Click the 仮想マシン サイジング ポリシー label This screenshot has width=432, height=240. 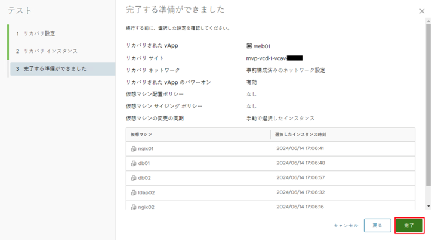164,106
